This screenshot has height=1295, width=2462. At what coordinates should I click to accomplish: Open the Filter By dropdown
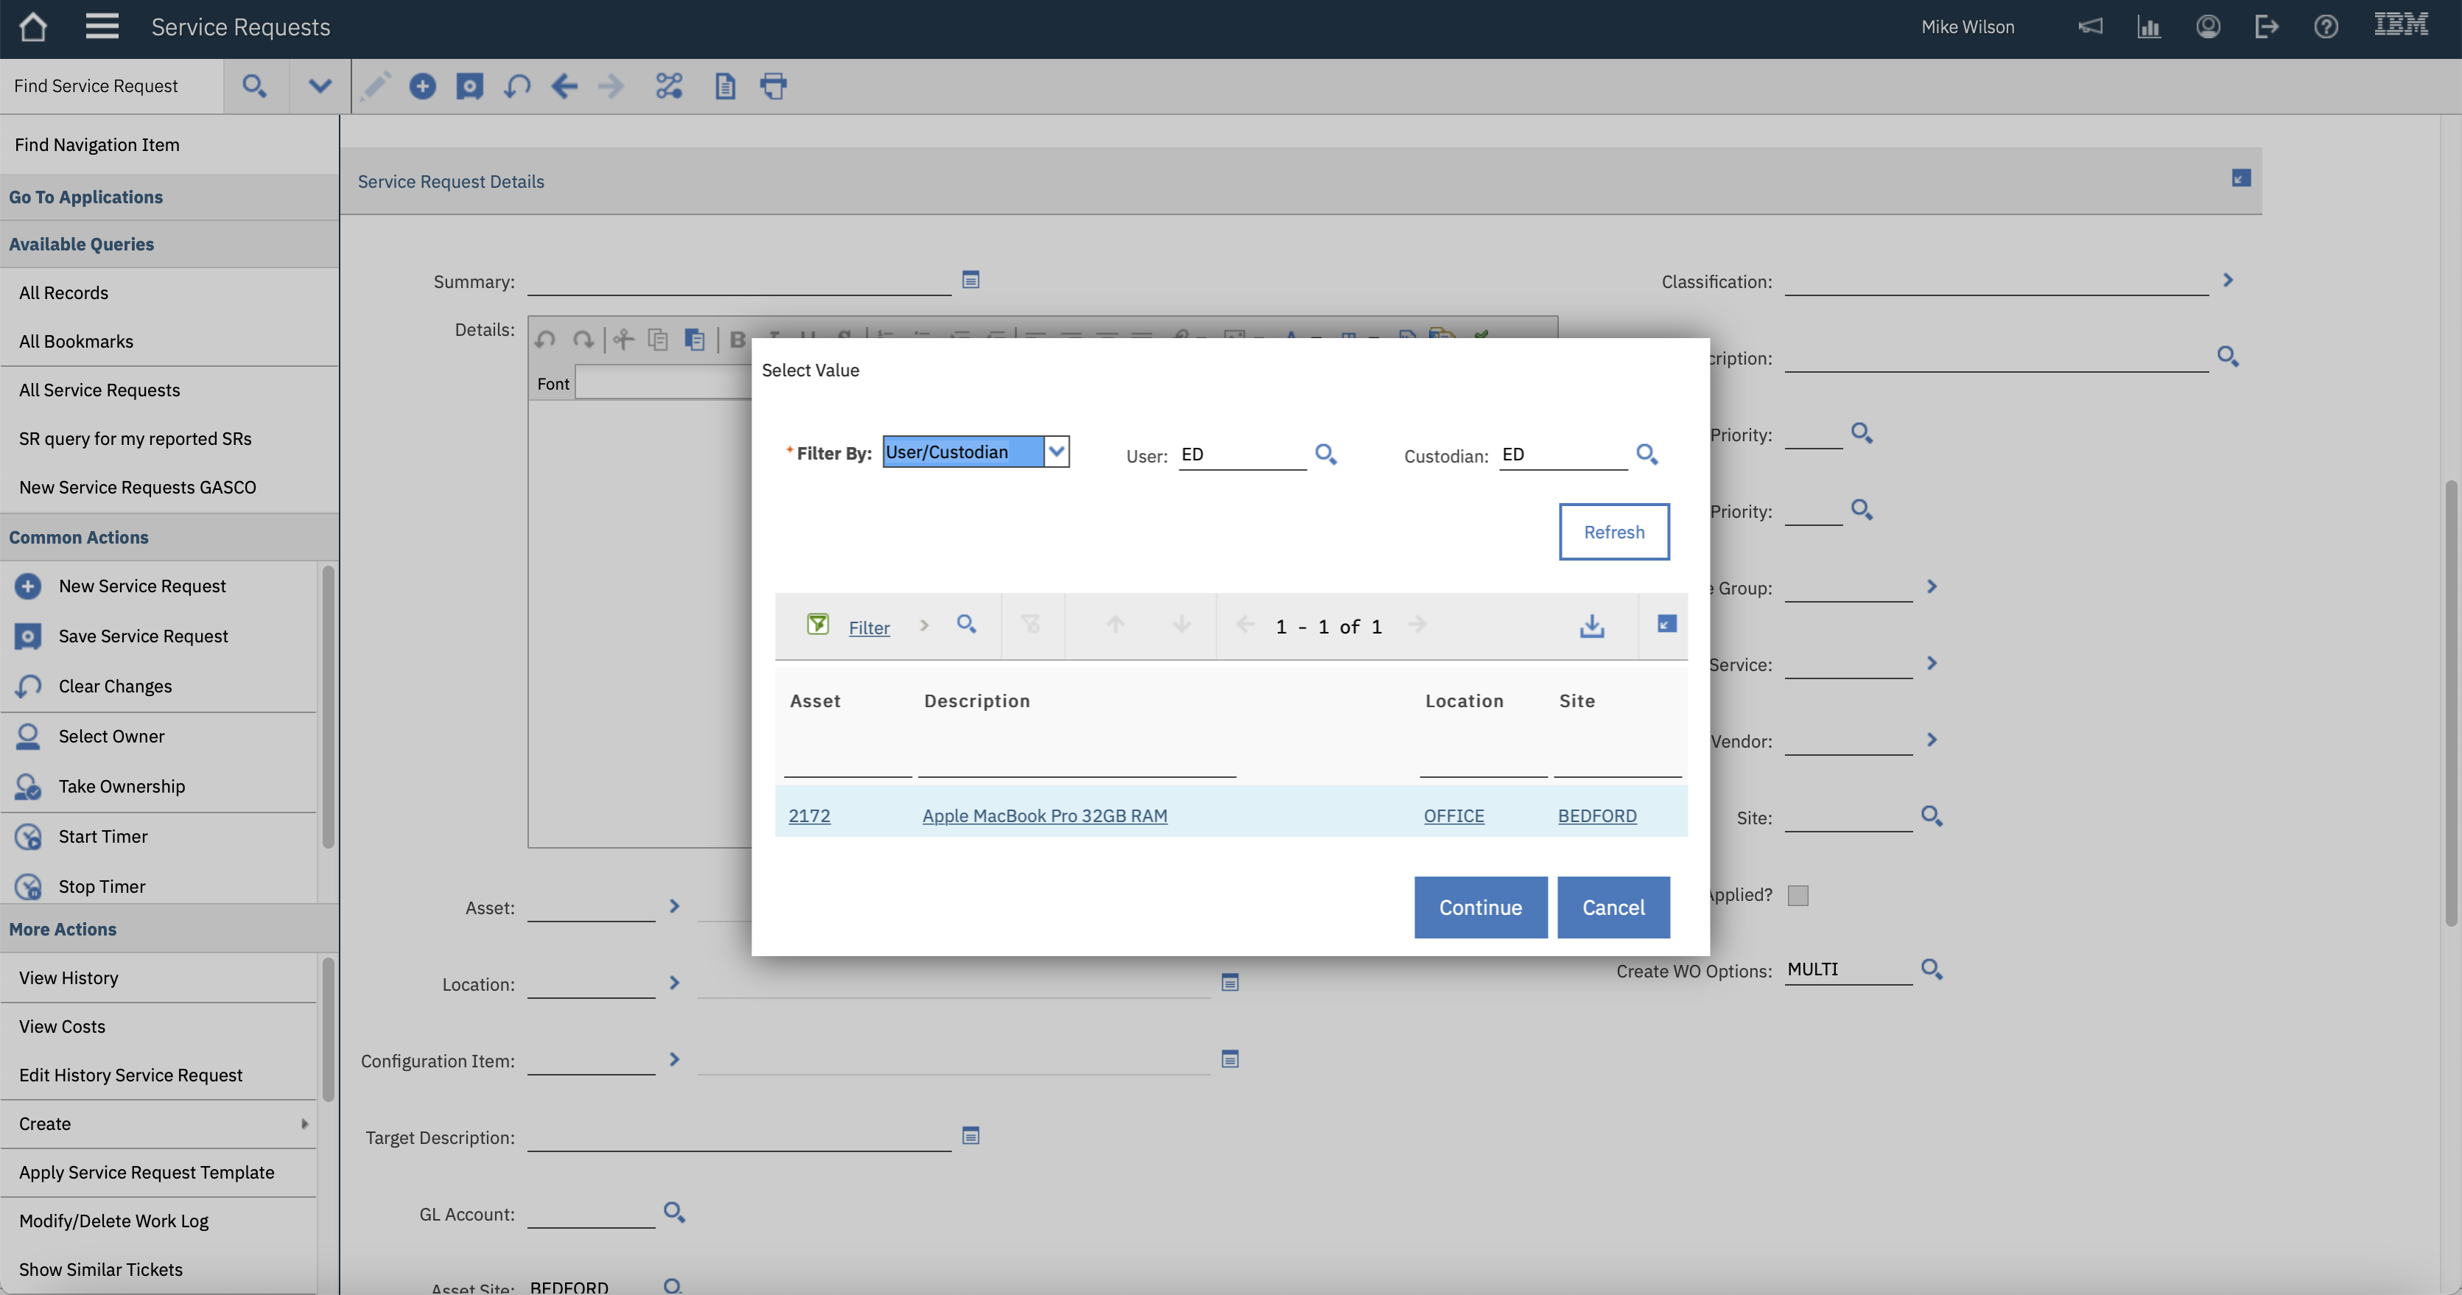[x=1056, y=451]
